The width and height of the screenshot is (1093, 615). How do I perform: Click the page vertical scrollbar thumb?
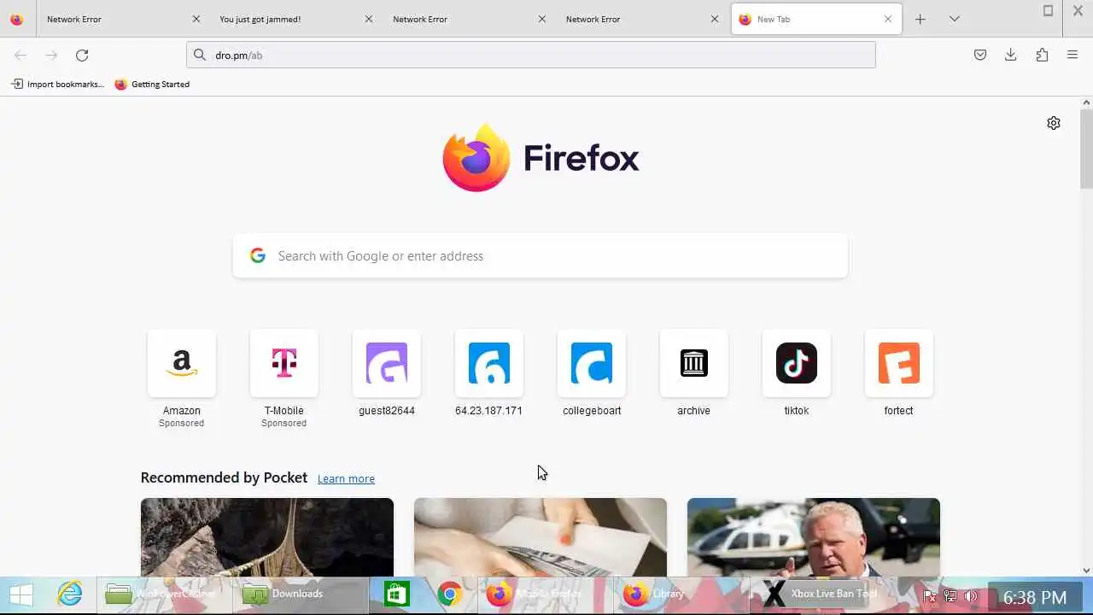pyautogui.click(x=1086, y=149)
